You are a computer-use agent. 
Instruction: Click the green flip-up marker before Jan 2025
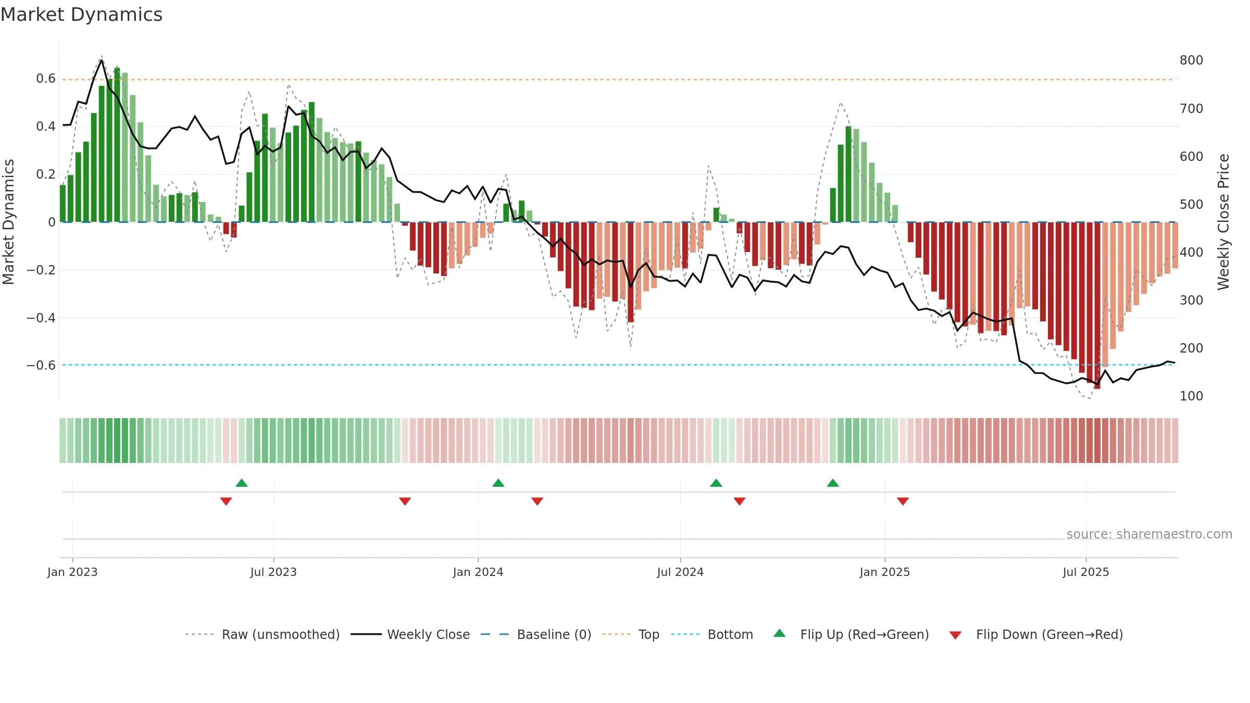(x=833, y=483)
